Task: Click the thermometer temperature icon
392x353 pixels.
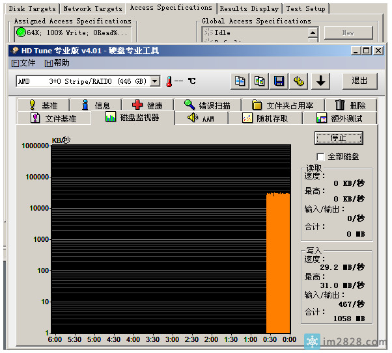Action: click(x=169, y=81)
